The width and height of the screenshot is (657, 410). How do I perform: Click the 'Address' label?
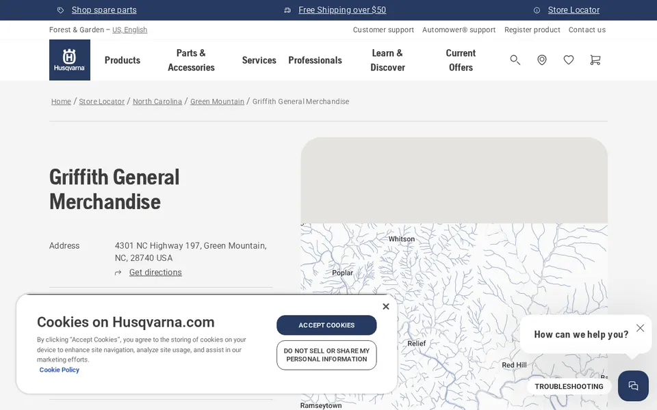[x=64, y=245]
